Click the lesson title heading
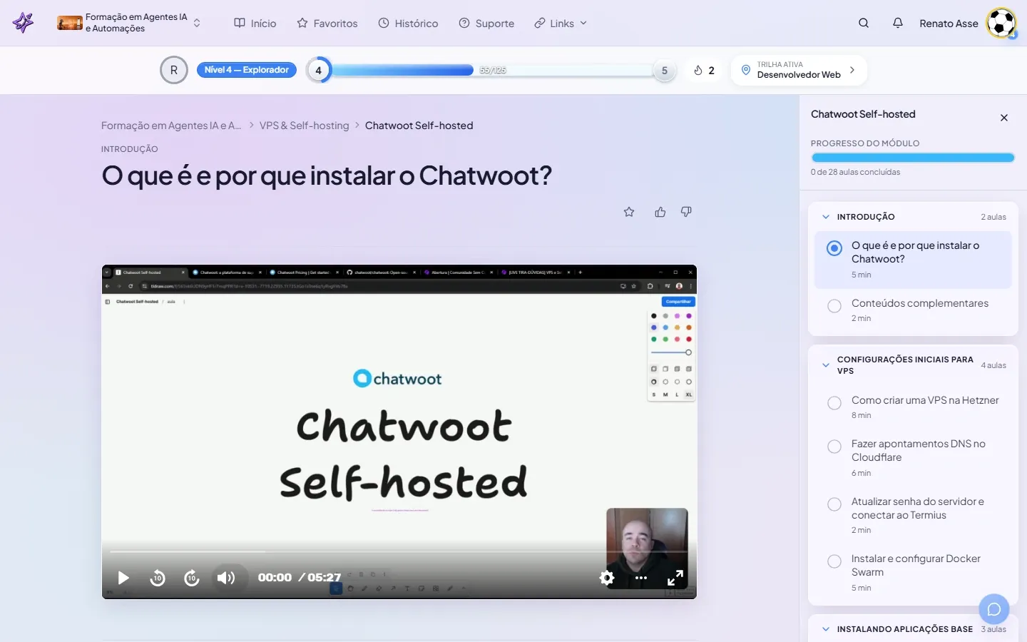Viewport: 1027px width, 642px height. (327, 175)
